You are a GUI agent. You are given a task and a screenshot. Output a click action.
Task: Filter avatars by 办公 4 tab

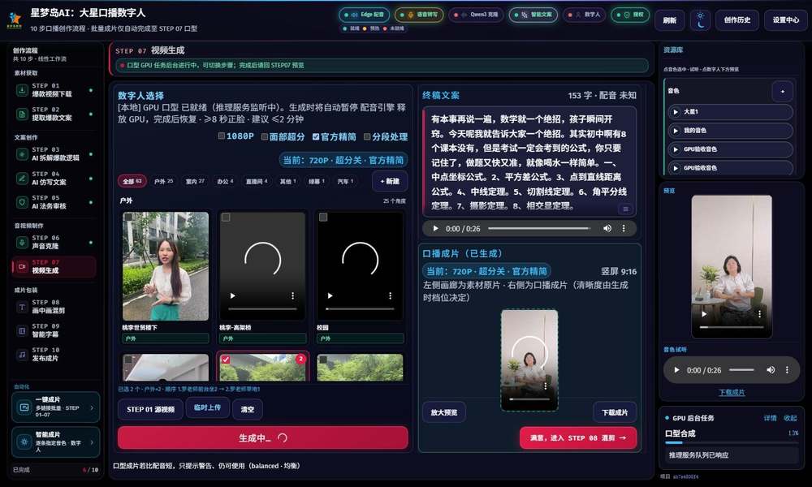click(225, 181)
